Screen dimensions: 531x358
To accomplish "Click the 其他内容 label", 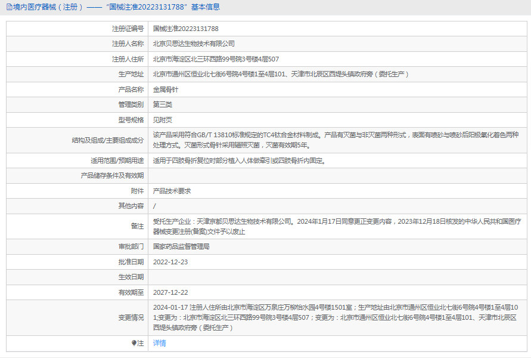I will pyautogui.click(x=131, y=206).
